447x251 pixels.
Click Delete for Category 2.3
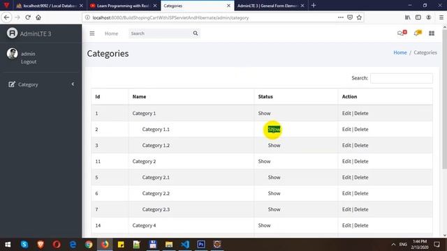(361, 209)
